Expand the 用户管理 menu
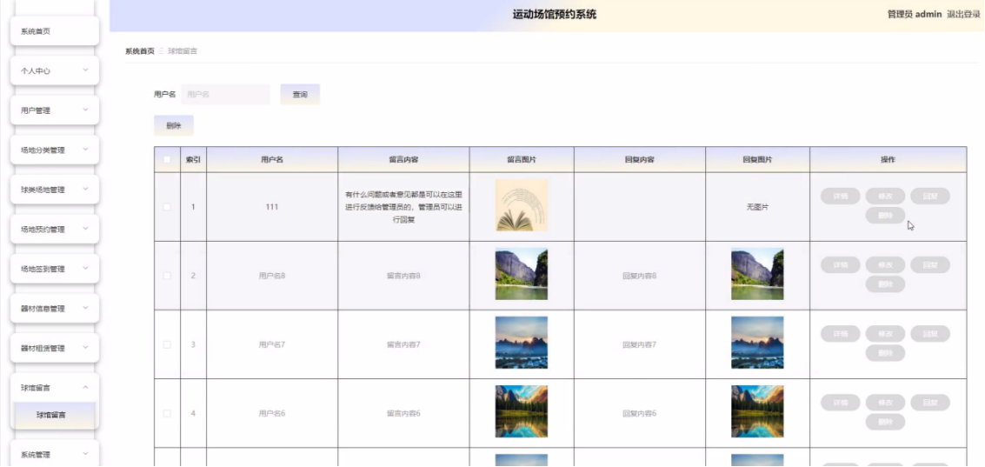 click(x=55, y=110)
